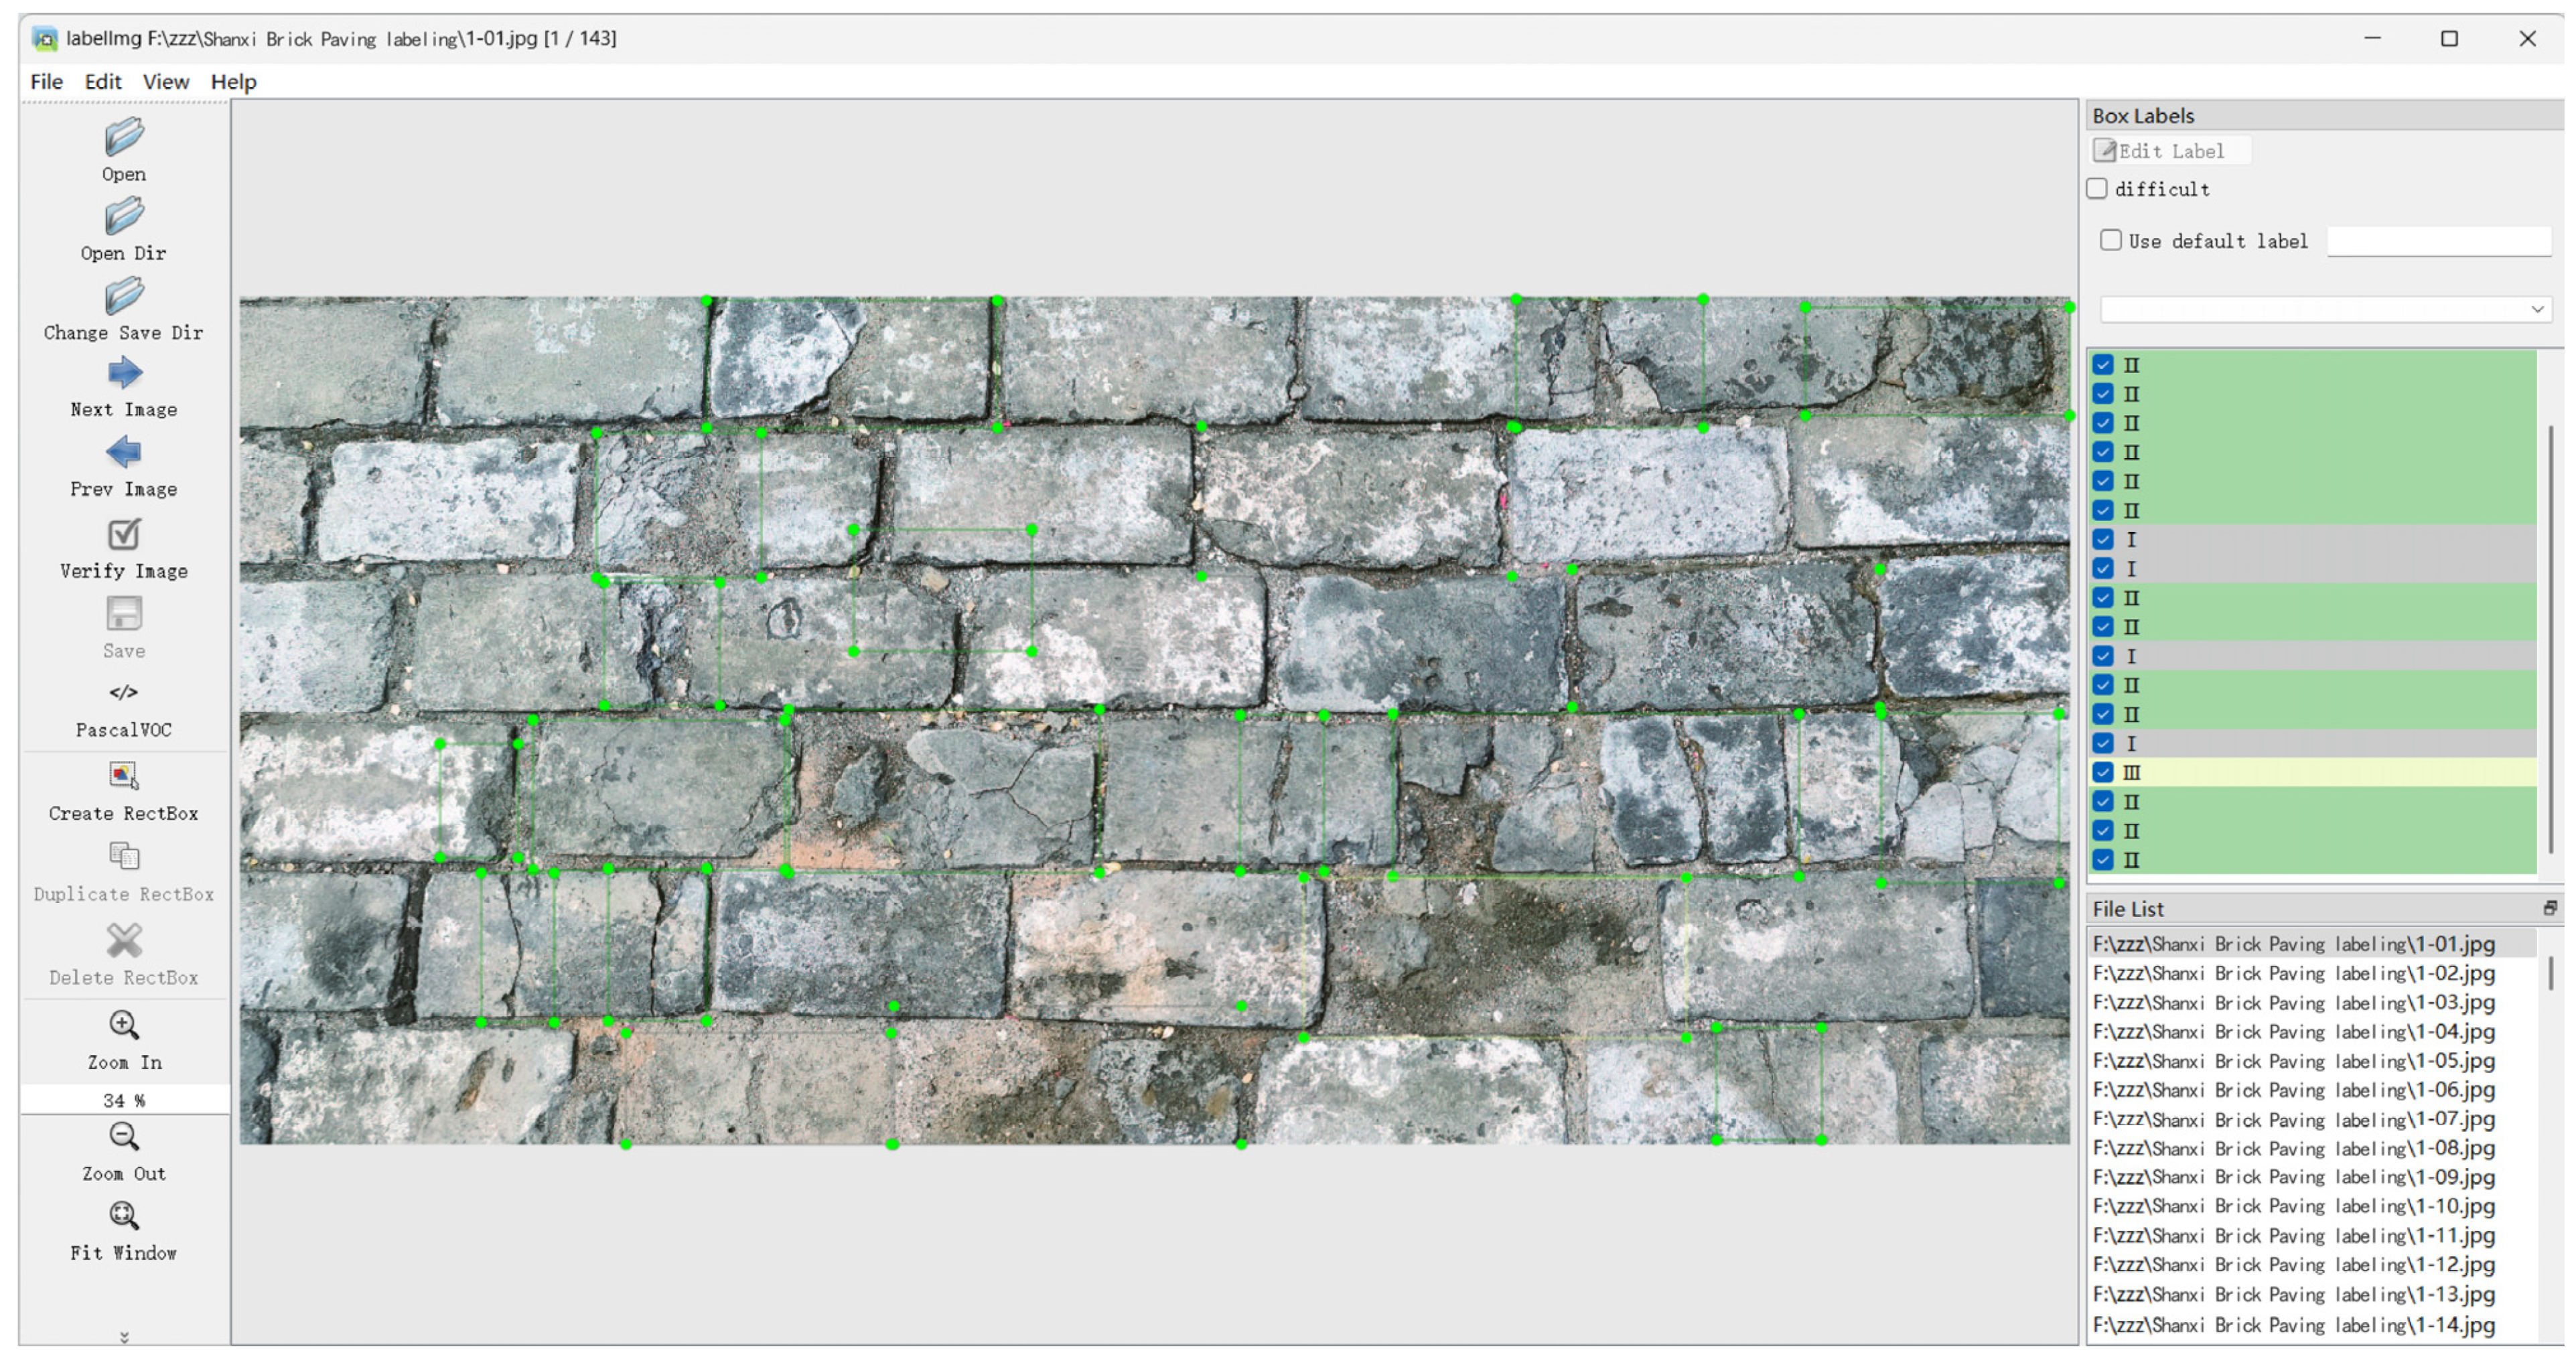
Task: Select file 1-03.jpg in File List
Action: pos(2313,1002)
